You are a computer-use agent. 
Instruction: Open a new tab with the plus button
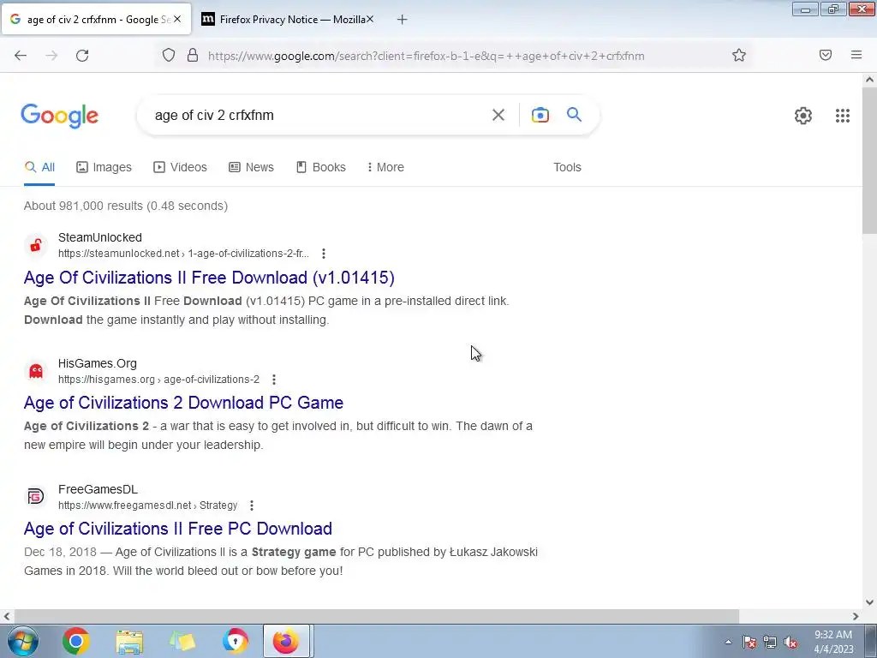(x=402, y=20)
